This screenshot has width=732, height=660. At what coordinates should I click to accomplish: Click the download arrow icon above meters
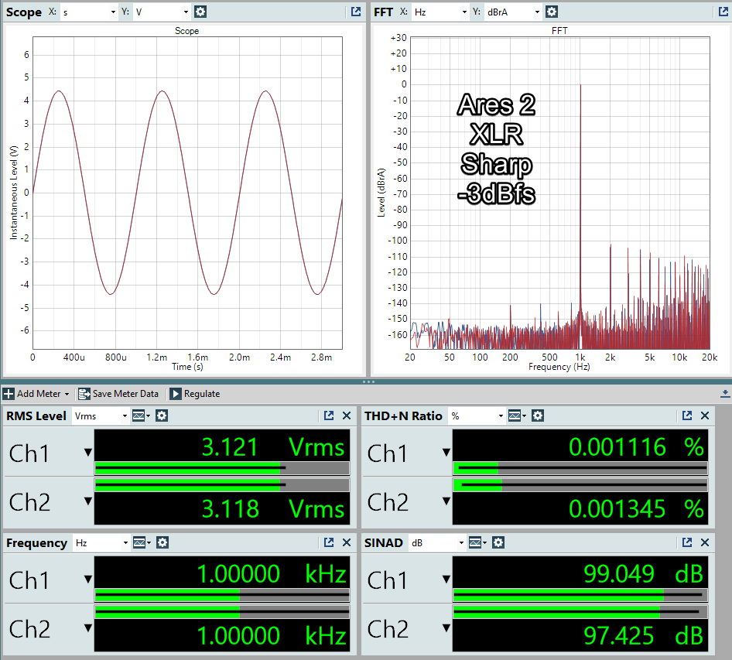[x=725, y=394]
